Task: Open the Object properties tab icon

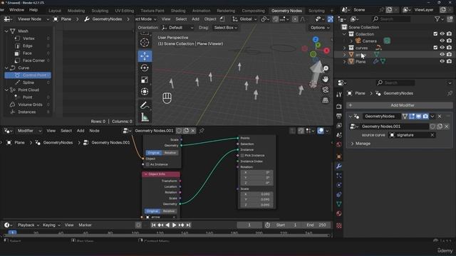Action: point(339,156)
